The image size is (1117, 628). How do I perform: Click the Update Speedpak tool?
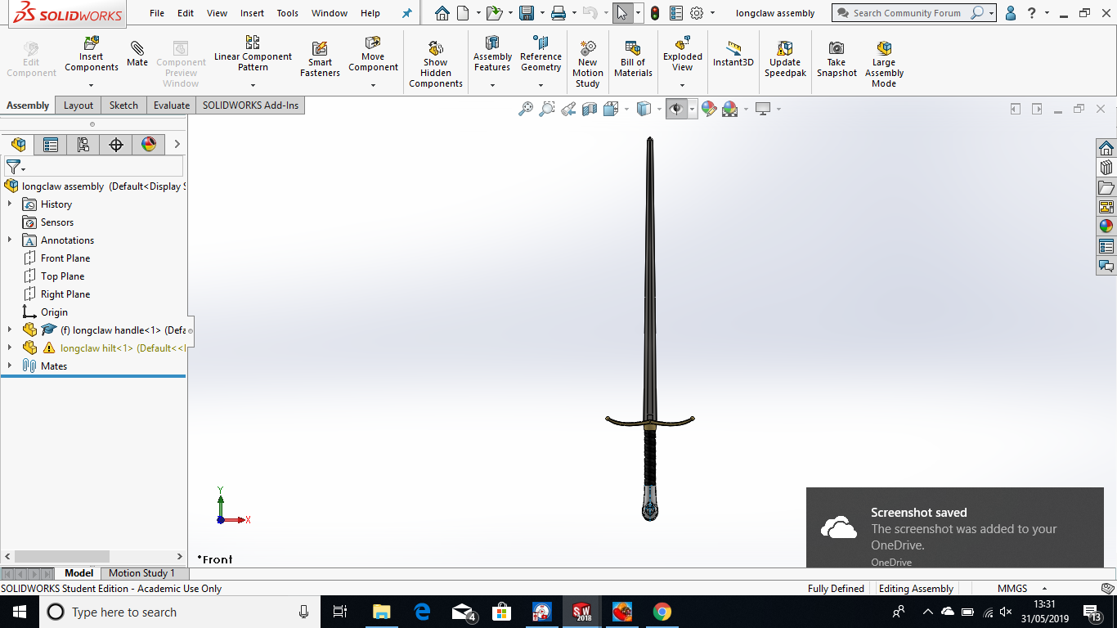pos(785,60)
